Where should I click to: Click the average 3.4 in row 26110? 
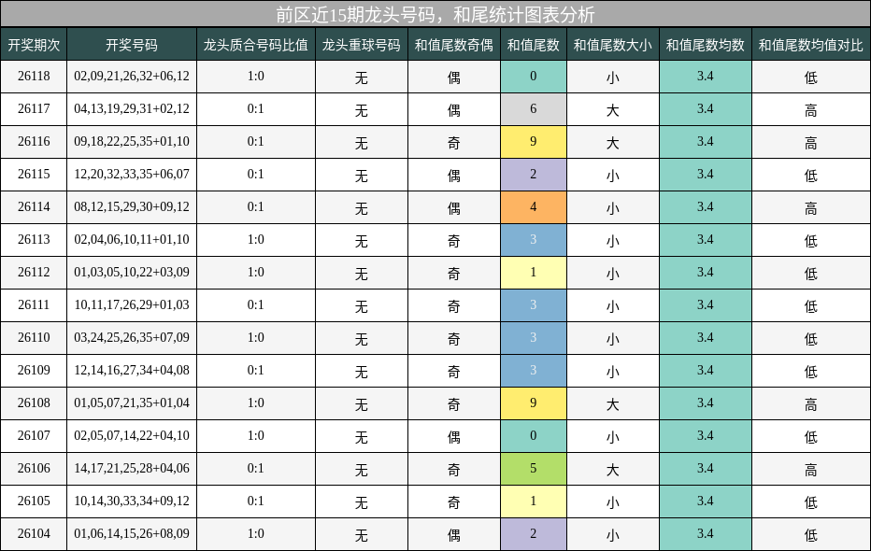706,338
